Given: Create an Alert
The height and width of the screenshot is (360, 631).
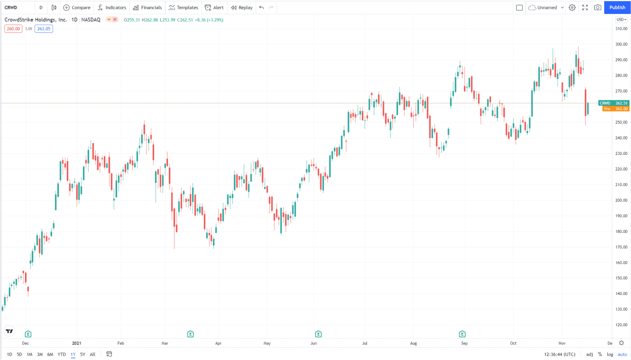Looking at the screenshot, I should [214, 8].
